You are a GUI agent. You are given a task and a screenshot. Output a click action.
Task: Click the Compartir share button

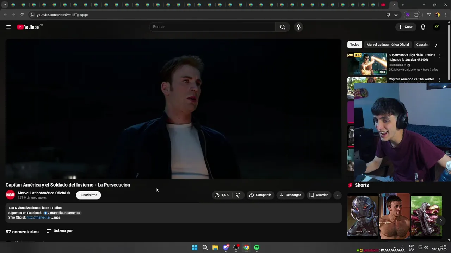pos(260,195)
